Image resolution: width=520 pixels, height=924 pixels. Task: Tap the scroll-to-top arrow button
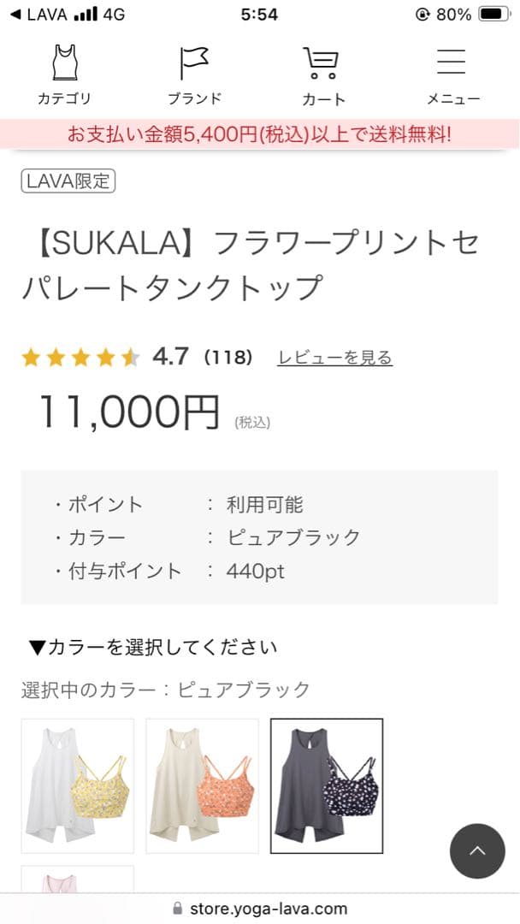(x=478, y=851)
